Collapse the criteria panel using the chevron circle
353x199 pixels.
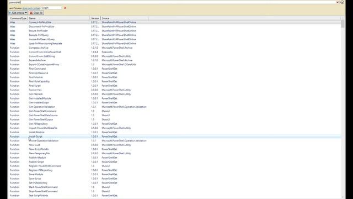pos(342,2)
